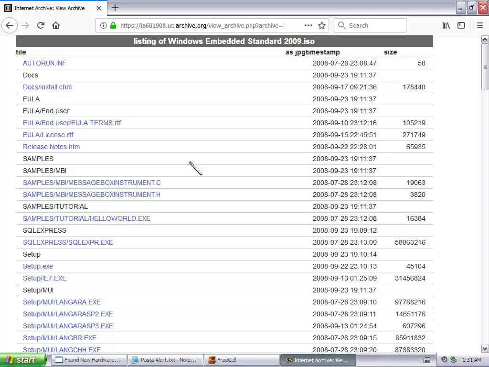Open Setup/MUI/LANGBR.EXE link
The image size is (489, 367).
pyautogui.click(x=60, y=338)
